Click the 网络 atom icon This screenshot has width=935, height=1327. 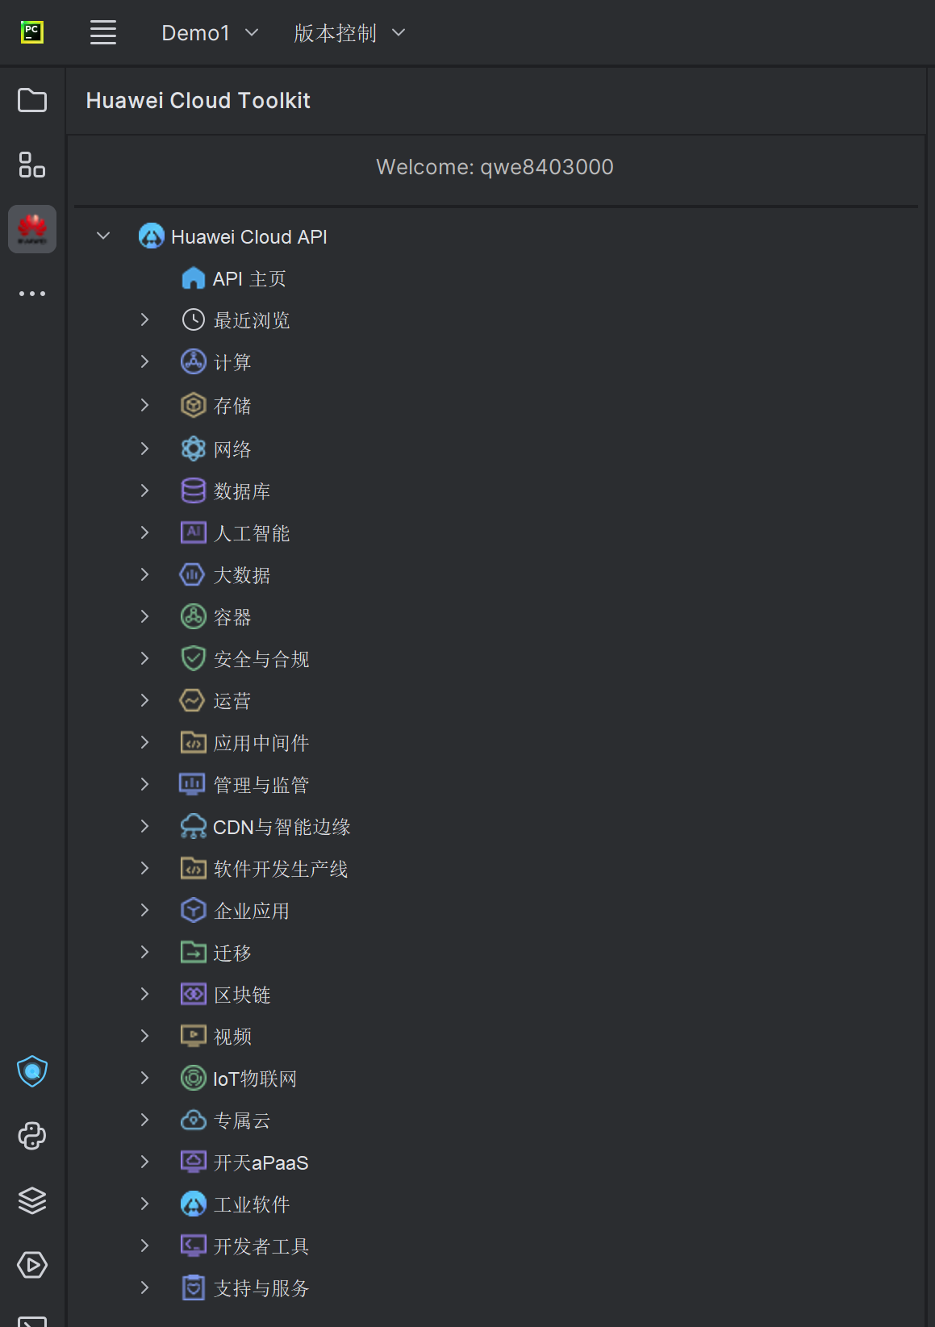tap(194, 449)
